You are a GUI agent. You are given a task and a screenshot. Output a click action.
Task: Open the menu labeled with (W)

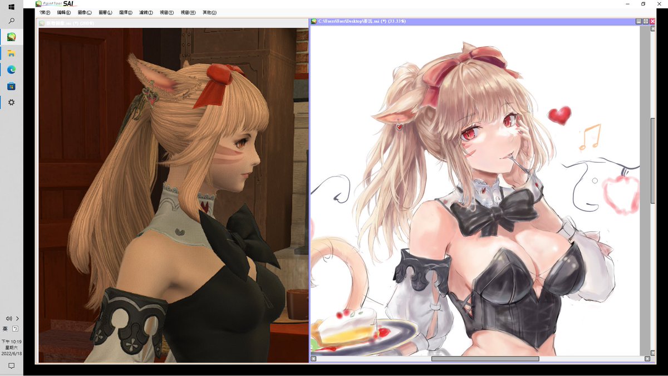pyautogui.click(x=188, y=12)
